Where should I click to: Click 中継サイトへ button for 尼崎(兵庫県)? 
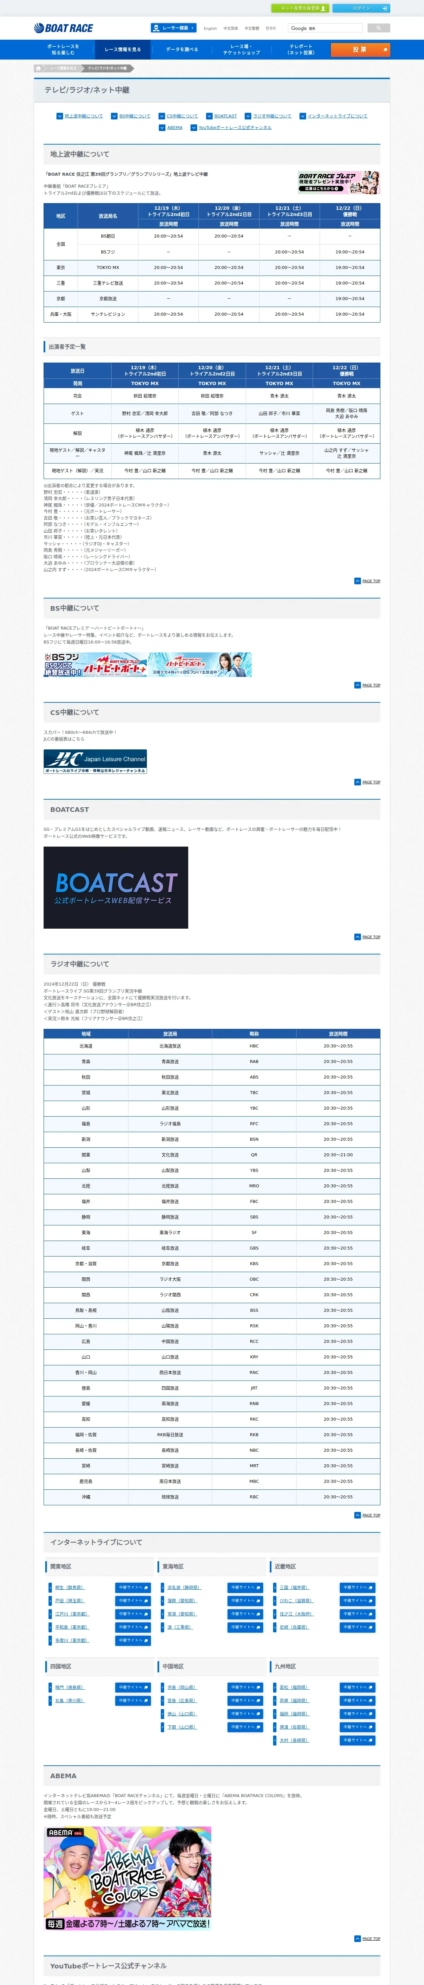tap(358, 1627)
